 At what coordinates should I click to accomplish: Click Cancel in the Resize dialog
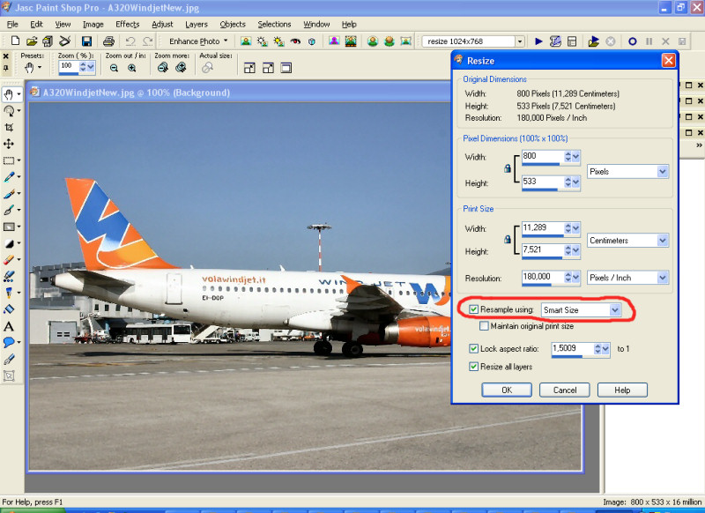coord(565,390)
